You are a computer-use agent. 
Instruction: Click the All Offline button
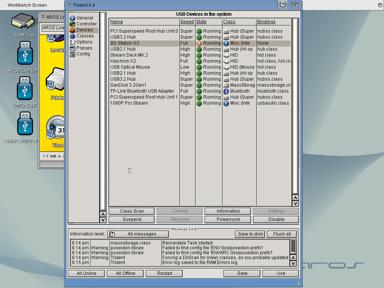[x=125, y=273]
